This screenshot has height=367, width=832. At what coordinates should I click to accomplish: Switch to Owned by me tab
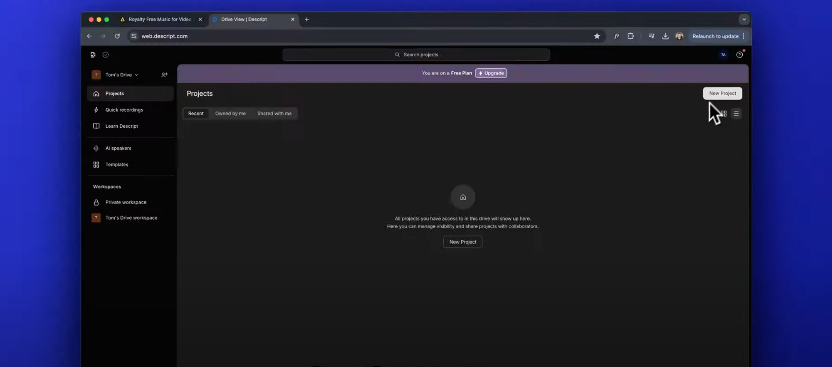[230, 114]
